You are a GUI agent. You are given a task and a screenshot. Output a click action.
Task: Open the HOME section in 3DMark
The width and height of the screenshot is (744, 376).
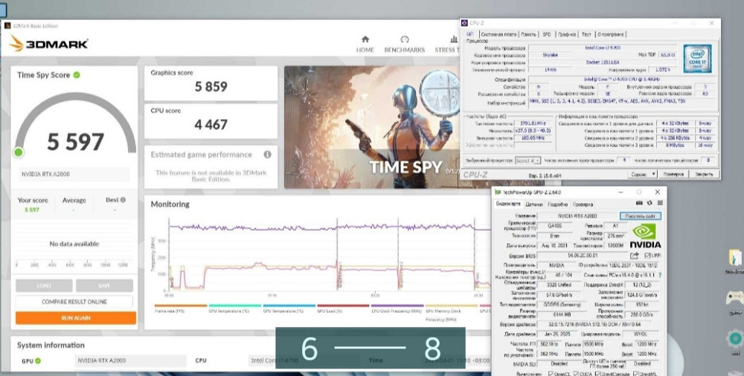[x=365, y=44]
